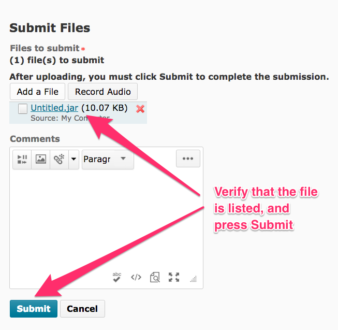Show more editor options via ellipsis
The height and width of the screenshot is (330, 338).
[x=188, y=159]
